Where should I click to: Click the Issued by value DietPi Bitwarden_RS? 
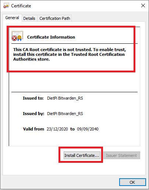pos(65,114)
